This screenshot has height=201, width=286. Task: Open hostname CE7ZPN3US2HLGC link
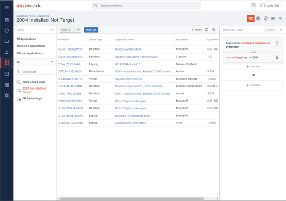click(x=70, y=71)
